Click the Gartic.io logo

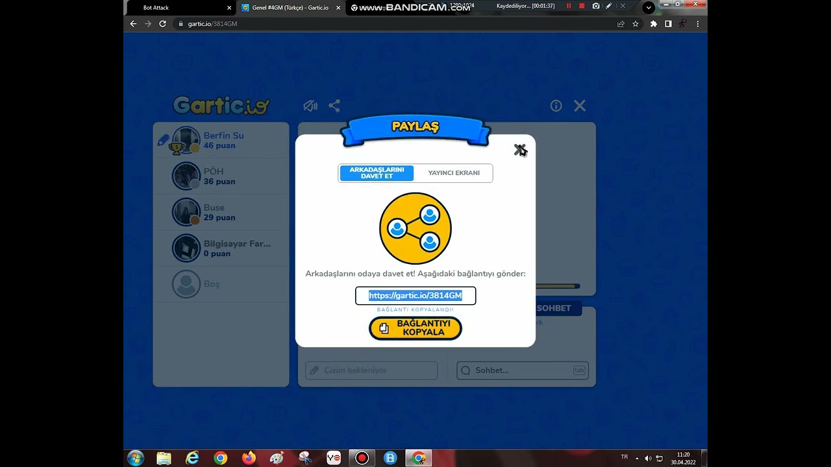point(221,105)
